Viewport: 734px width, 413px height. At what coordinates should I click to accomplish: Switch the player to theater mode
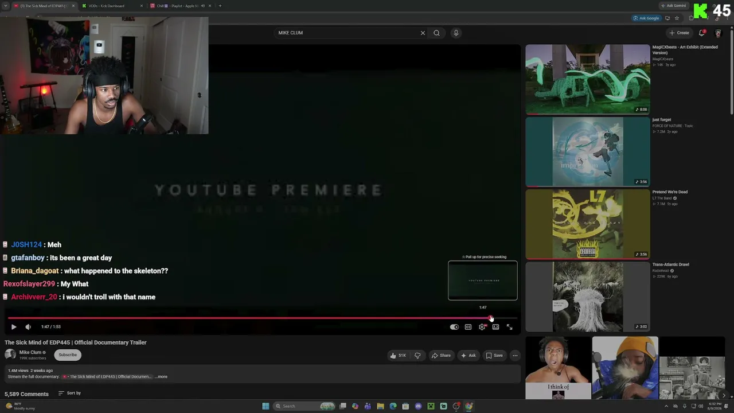[x=495, y=327]
